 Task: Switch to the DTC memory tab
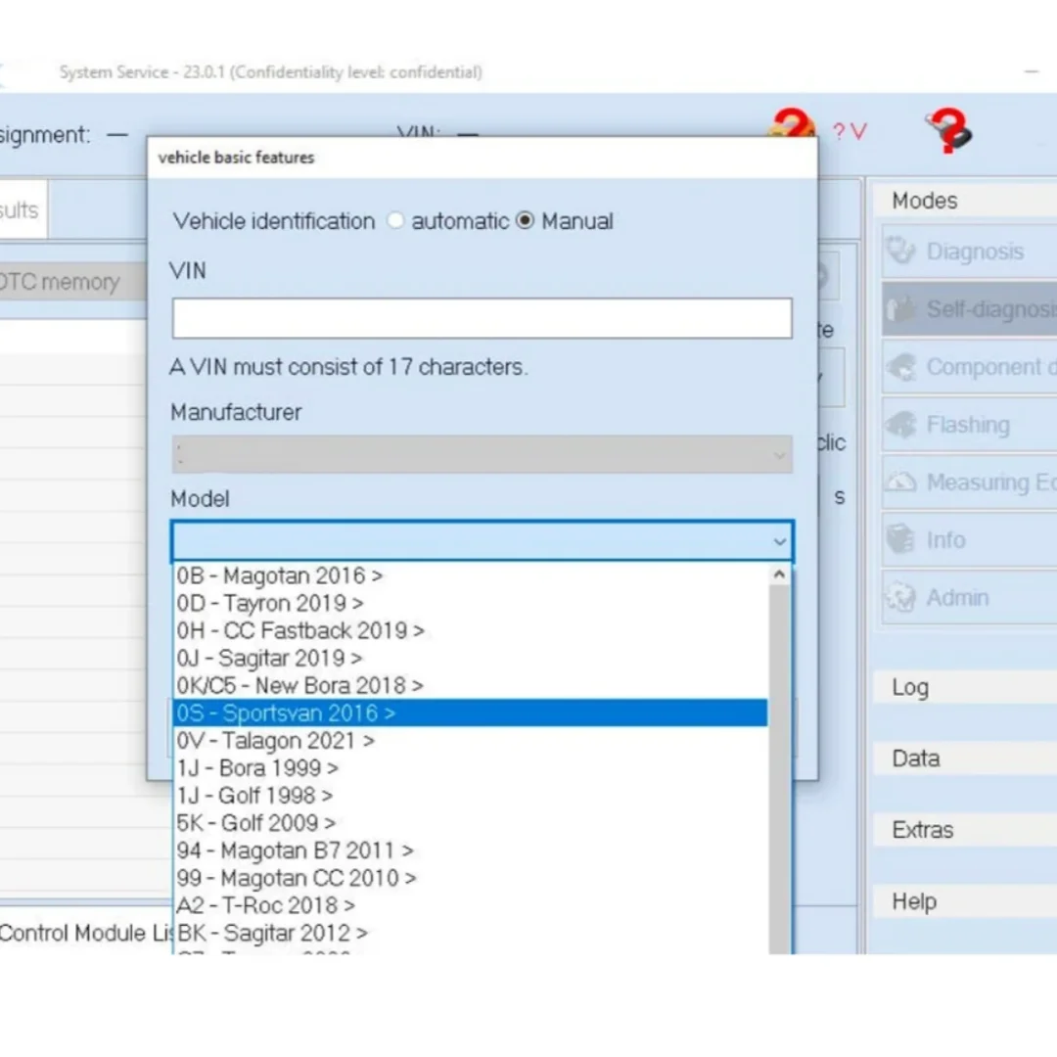pyautogui.click(x=72, y=282)
